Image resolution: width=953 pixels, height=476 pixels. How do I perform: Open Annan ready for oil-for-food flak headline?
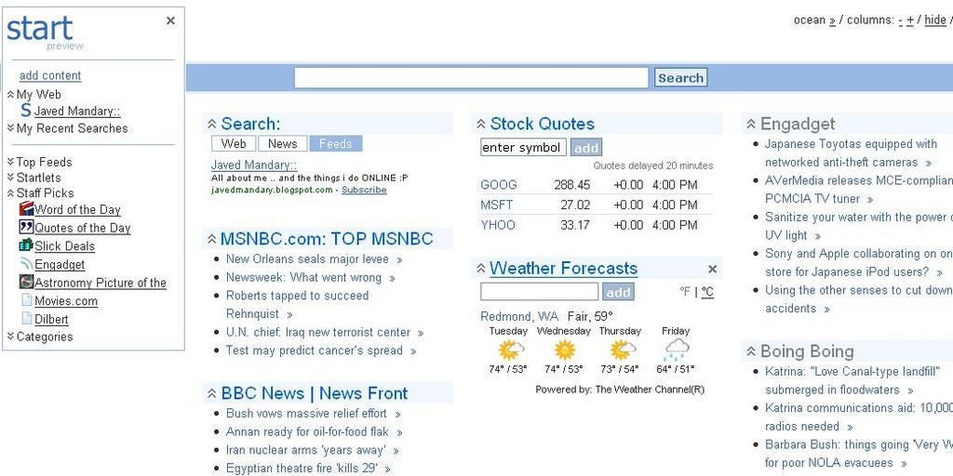coord(307,431)
